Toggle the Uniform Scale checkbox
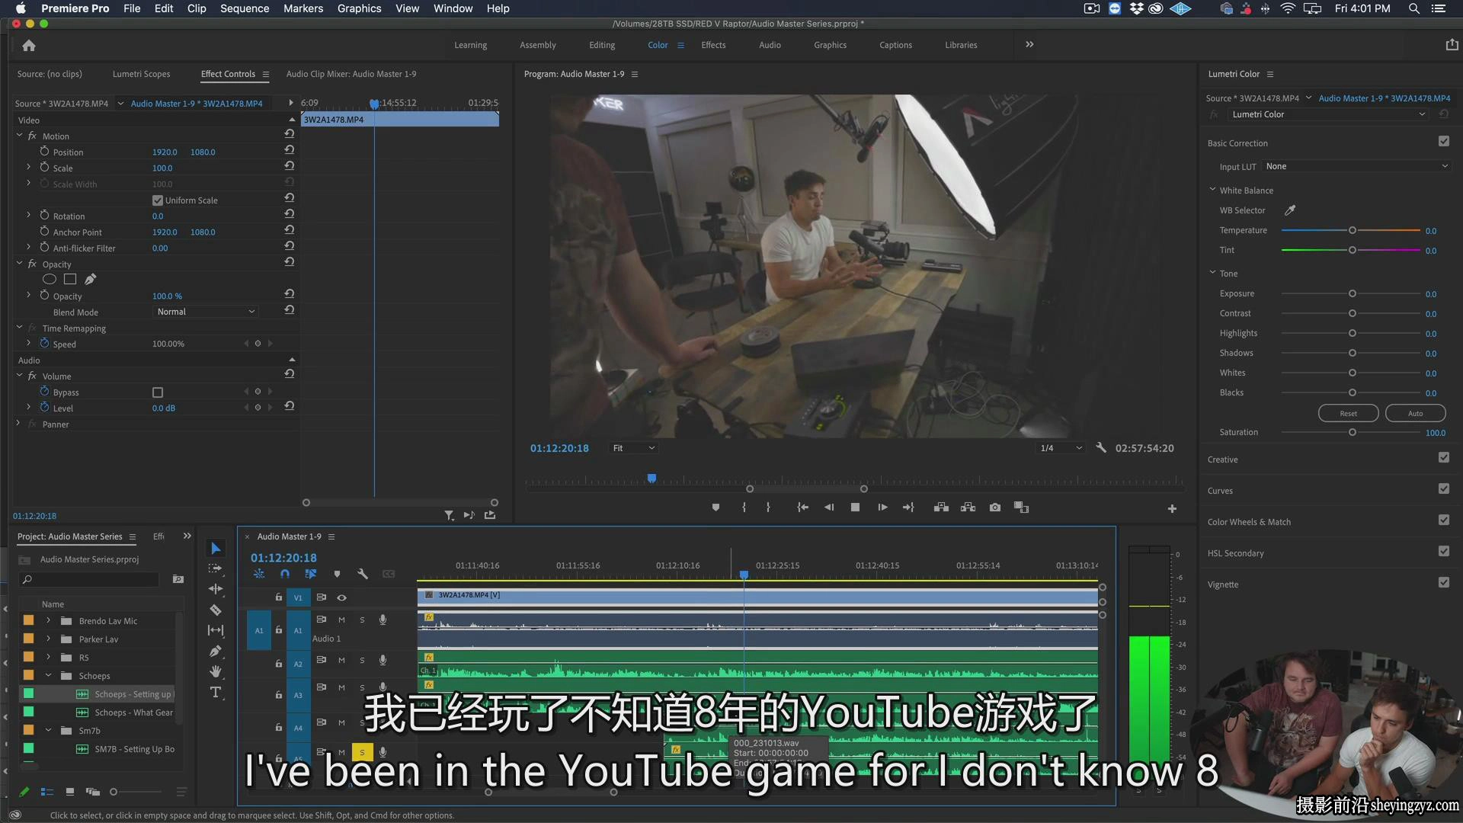Viewport: 1463px width, 823px height. [158, 200]
